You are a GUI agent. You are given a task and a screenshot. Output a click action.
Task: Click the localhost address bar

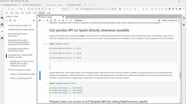click(x=98, y=9)
